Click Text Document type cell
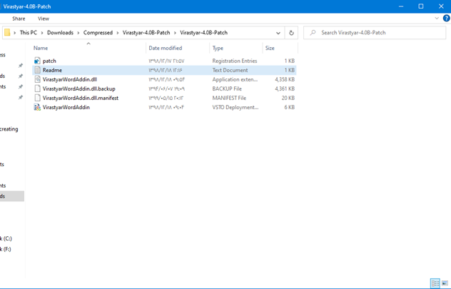Viewport: 451px width, 289px height. click(x=230, y=70)
